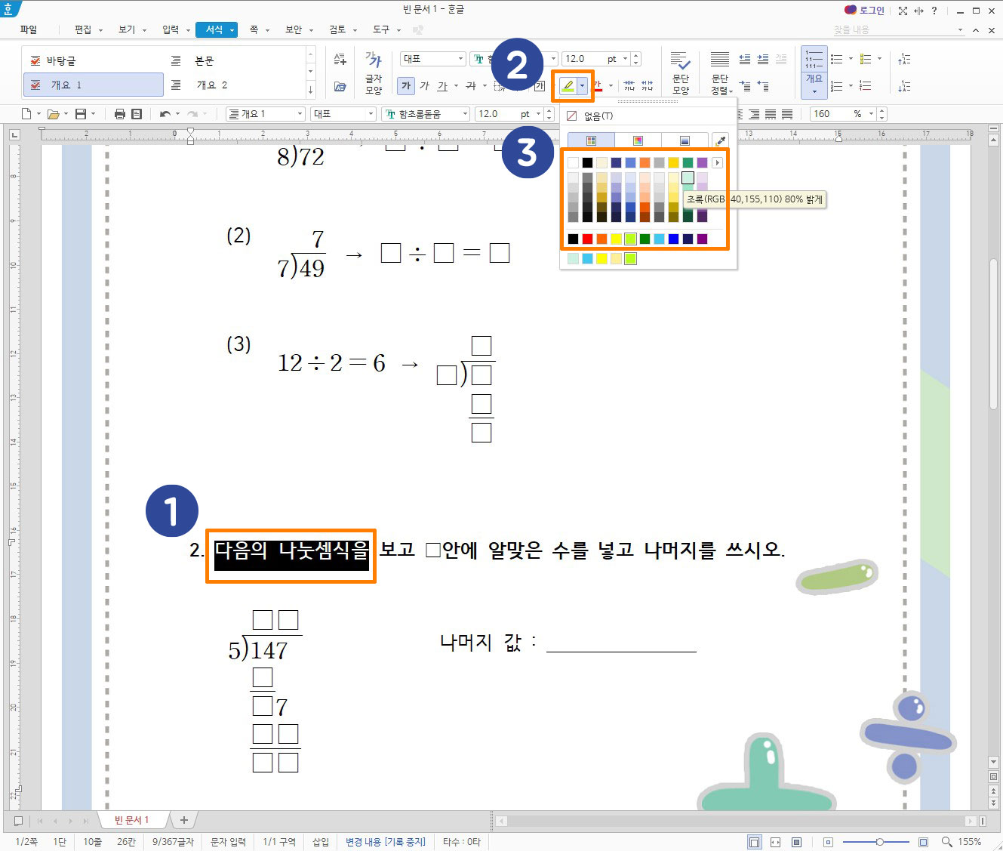Screen dimensions: 1003x851
Task: Open the 입력 menu
Action: point(171,29)
